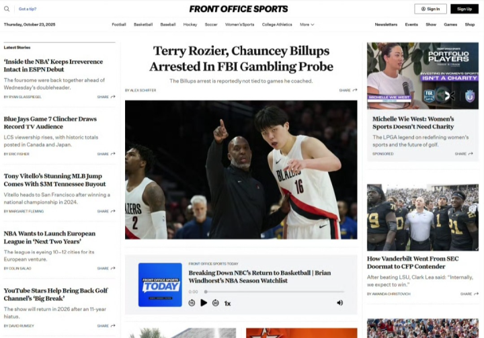Go to Newsletters page
The width and height of the screenshot is (484, 338).
(386, 24)
